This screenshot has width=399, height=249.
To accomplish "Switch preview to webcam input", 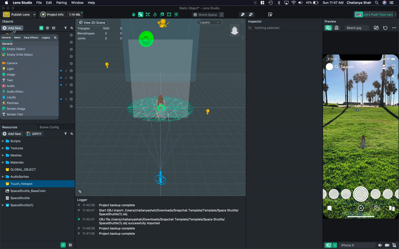I will (338, 28).
